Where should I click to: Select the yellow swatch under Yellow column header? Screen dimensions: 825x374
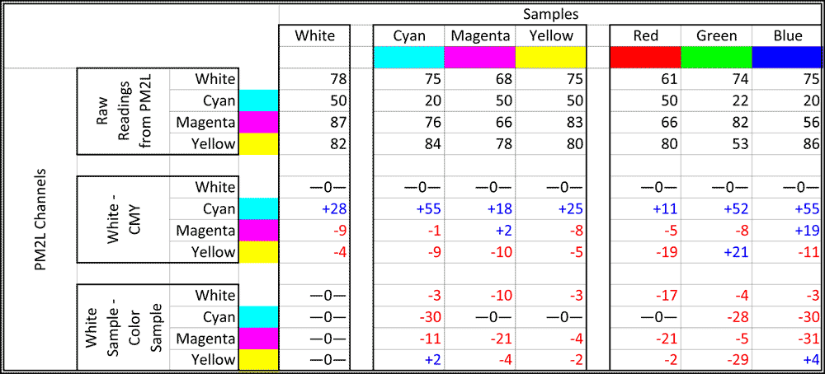point(551,57)
